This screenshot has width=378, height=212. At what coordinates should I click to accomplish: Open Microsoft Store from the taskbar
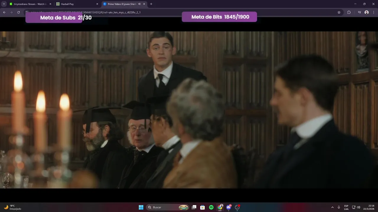(x=203, y=207)
